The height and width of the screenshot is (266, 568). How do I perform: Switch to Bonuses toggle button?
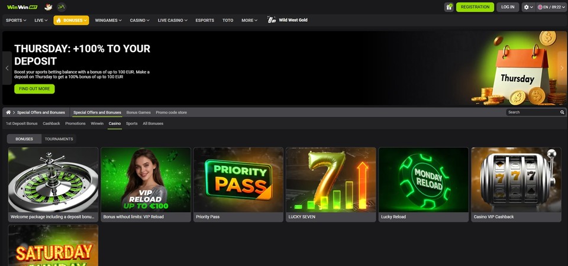pos(24,139)
